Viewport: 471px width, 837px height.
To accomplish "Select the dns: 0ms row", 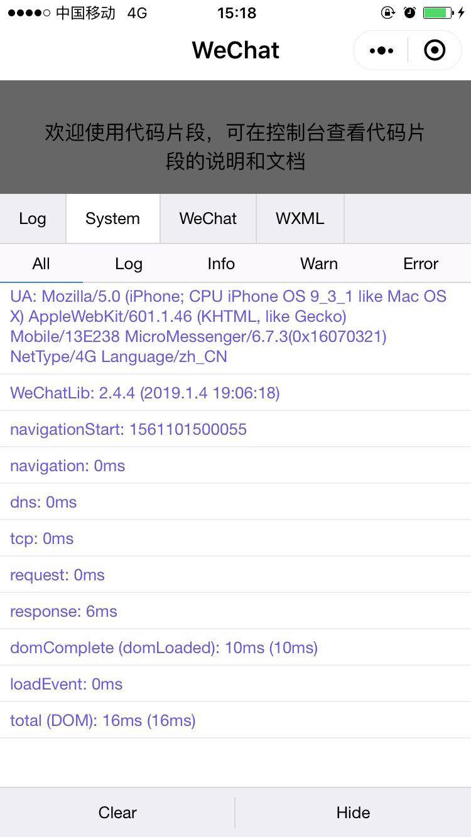I will pos(235,502).
